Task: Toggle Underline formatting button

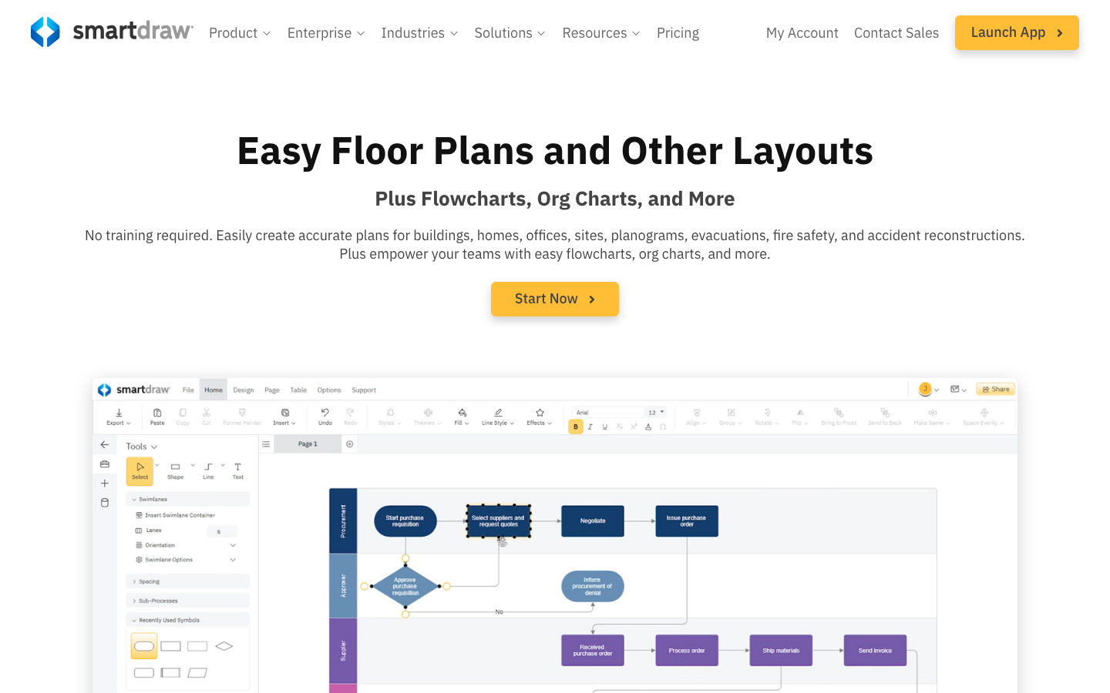Action: point(604,427)
